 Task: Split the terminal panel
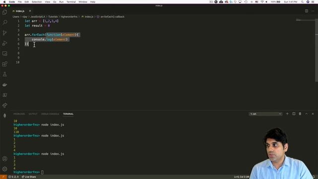click(x=294, y=114)
